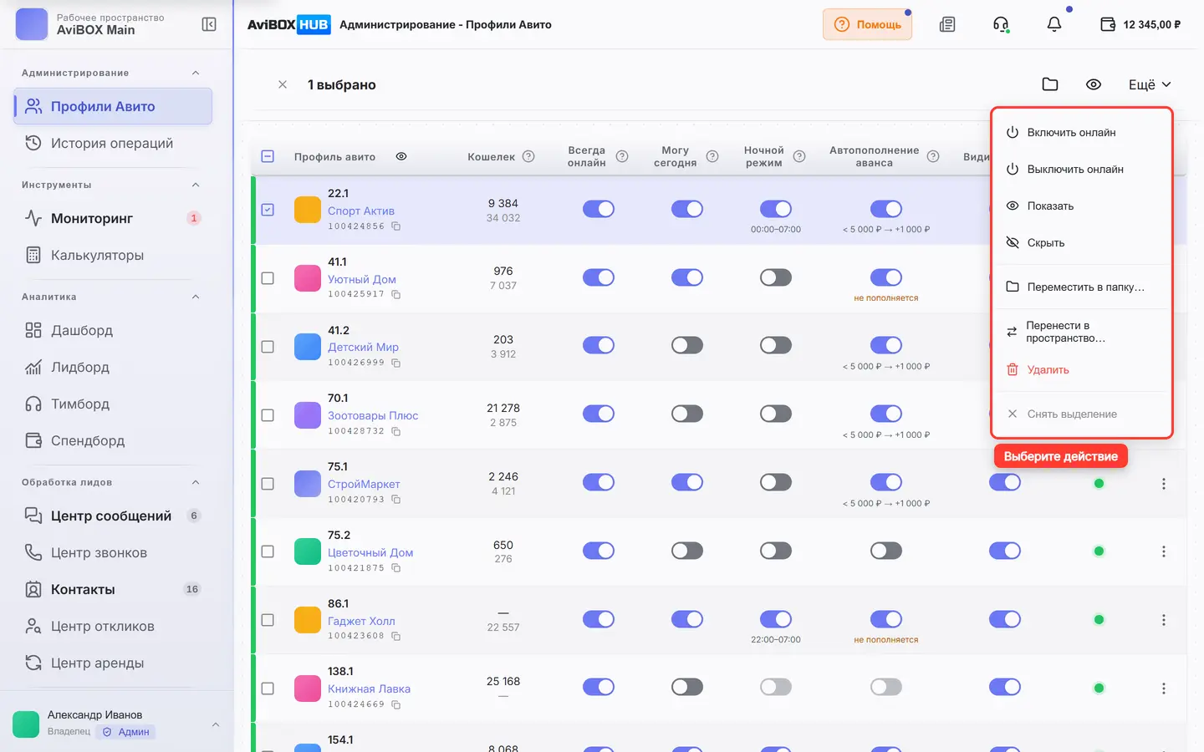Collapse the Администрирование section
Viewport: 1204px width, 752px height.
pyautogui.click(x=196, y=73)
